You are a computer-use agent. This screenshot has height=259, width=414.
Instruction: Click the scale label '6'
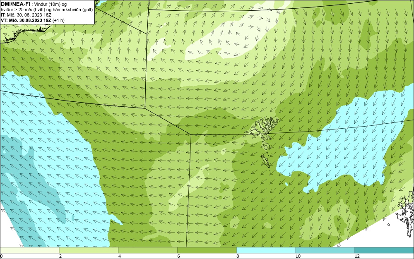click(179, 257)
